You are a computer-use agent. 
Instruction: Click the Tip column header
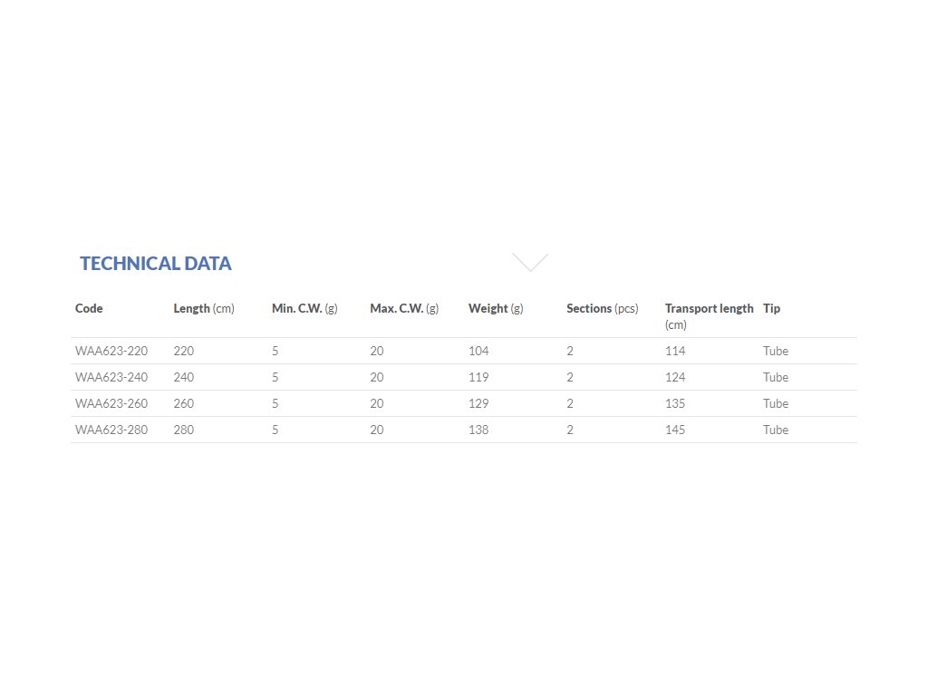tap(771, 309)
